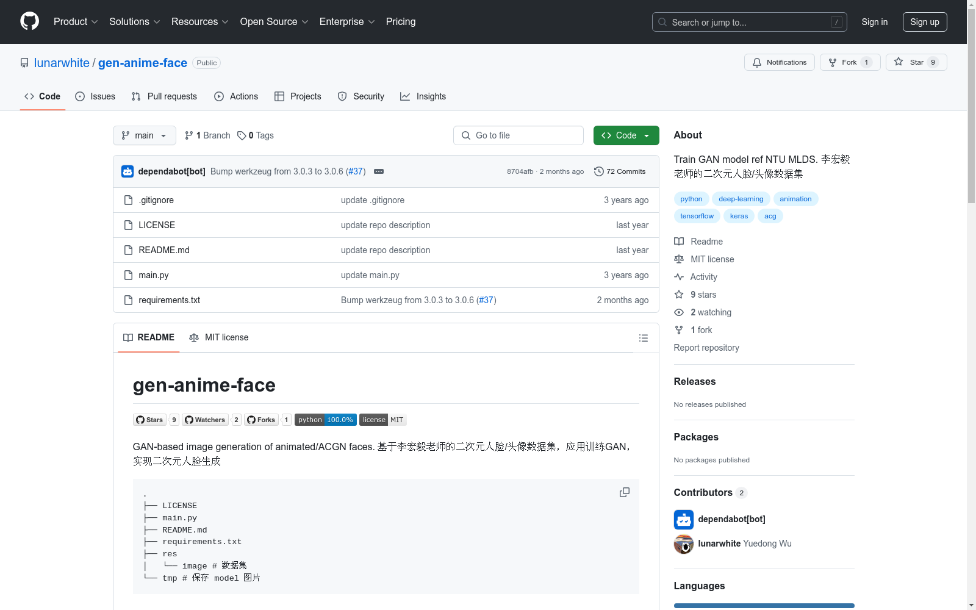Click the Forks badge in README
This screenshot has height=610, width=976.
(268, 420)
